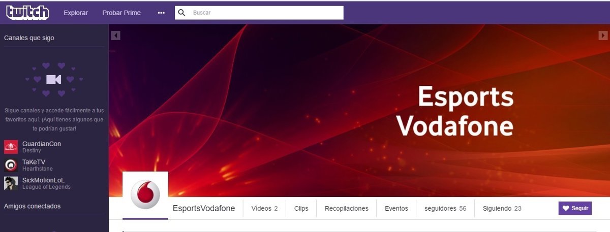610x232 pixels.
Task: Click the Twitch logo
Action: click(28, 12)
